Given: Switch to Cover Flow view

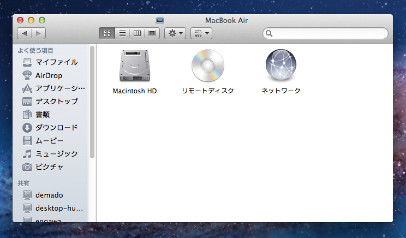Looking at the screenshot, I should [152, 33].
